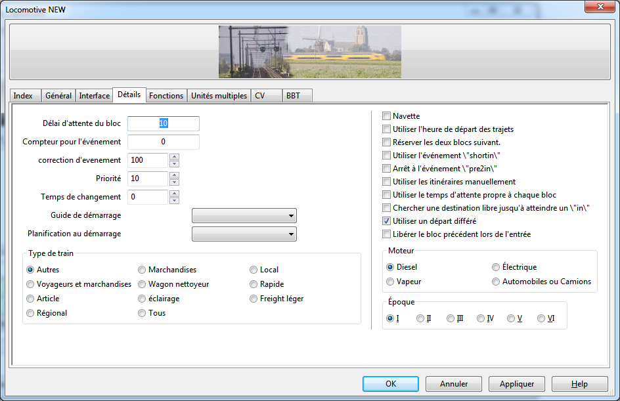Switch to the Fonctions tab
Screen dimensions: 620x401
click(166, 96)
